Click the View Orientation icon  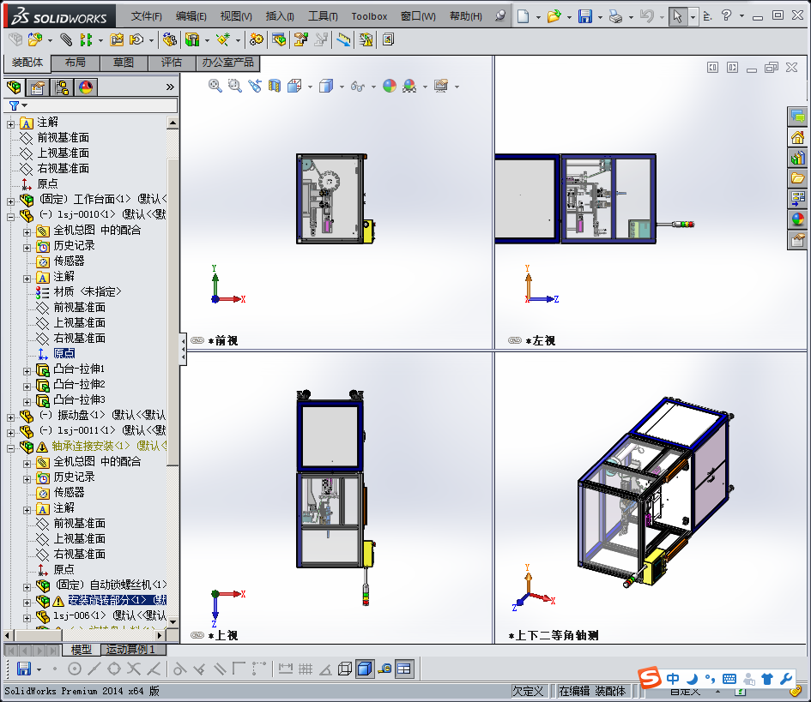point(294,86)
